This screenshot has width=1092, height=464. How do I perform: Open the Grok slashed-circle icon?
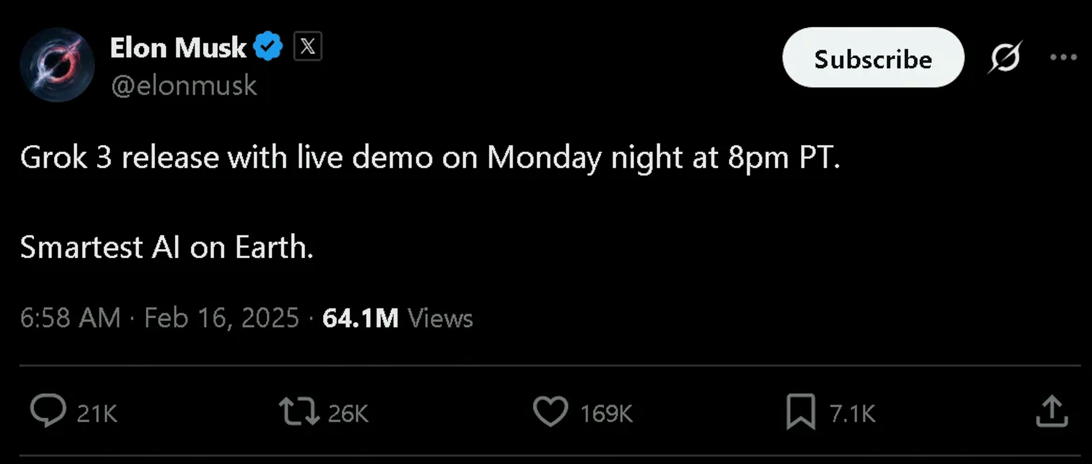(1005, 57)
